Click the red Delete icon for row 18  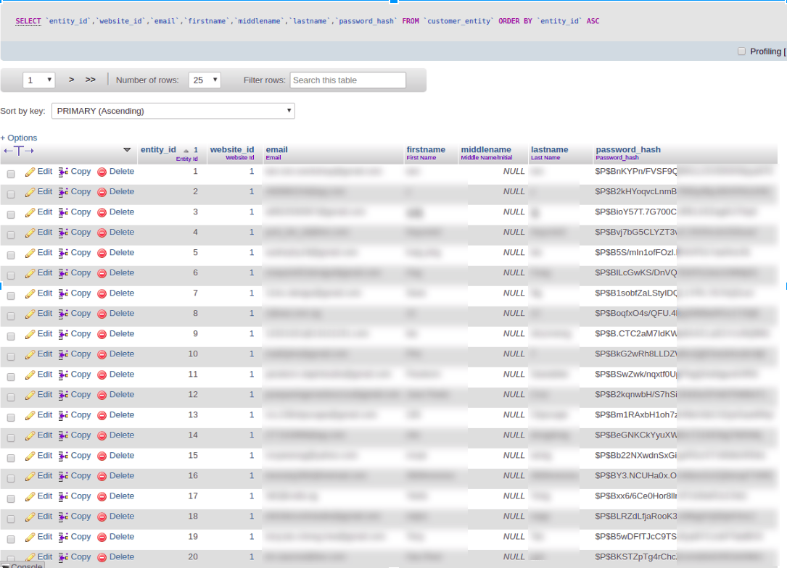pyautogui.click(x=102, y=517)
